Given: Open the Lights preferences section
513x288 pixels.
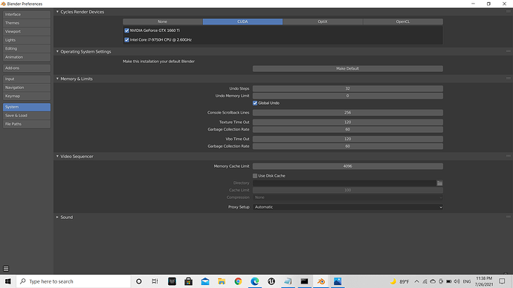Looking at the screenshot, I should point(27,40).
